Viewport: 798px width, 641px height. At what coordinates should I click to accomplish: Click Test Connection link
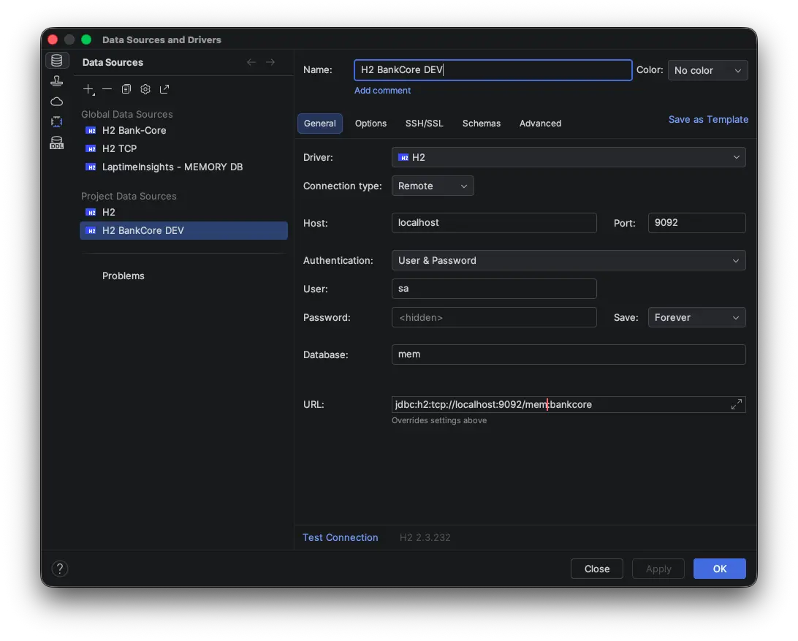(x=340, y=538)
